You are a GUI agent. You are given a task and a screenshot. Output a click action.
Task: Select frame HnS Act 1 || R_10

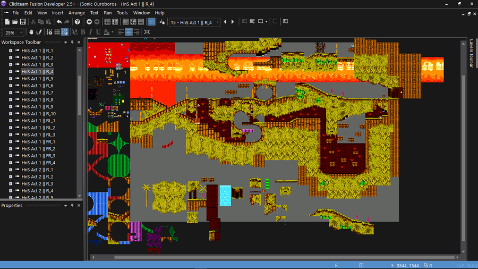(x=38, y=114)
